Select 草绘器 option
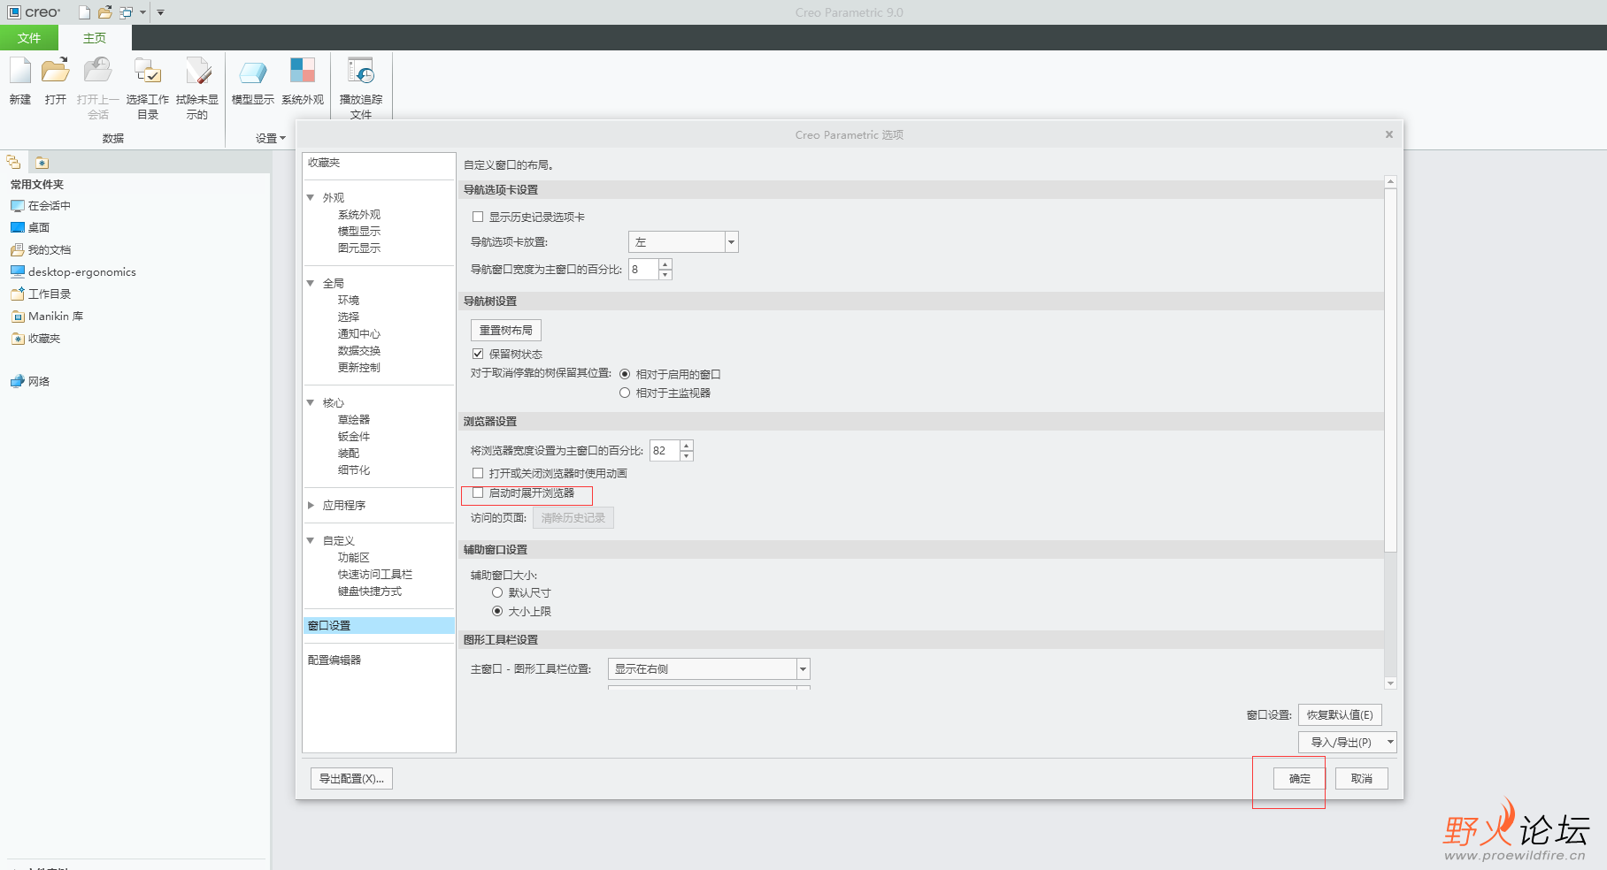 pyautogui.click(x=354, y=419)
